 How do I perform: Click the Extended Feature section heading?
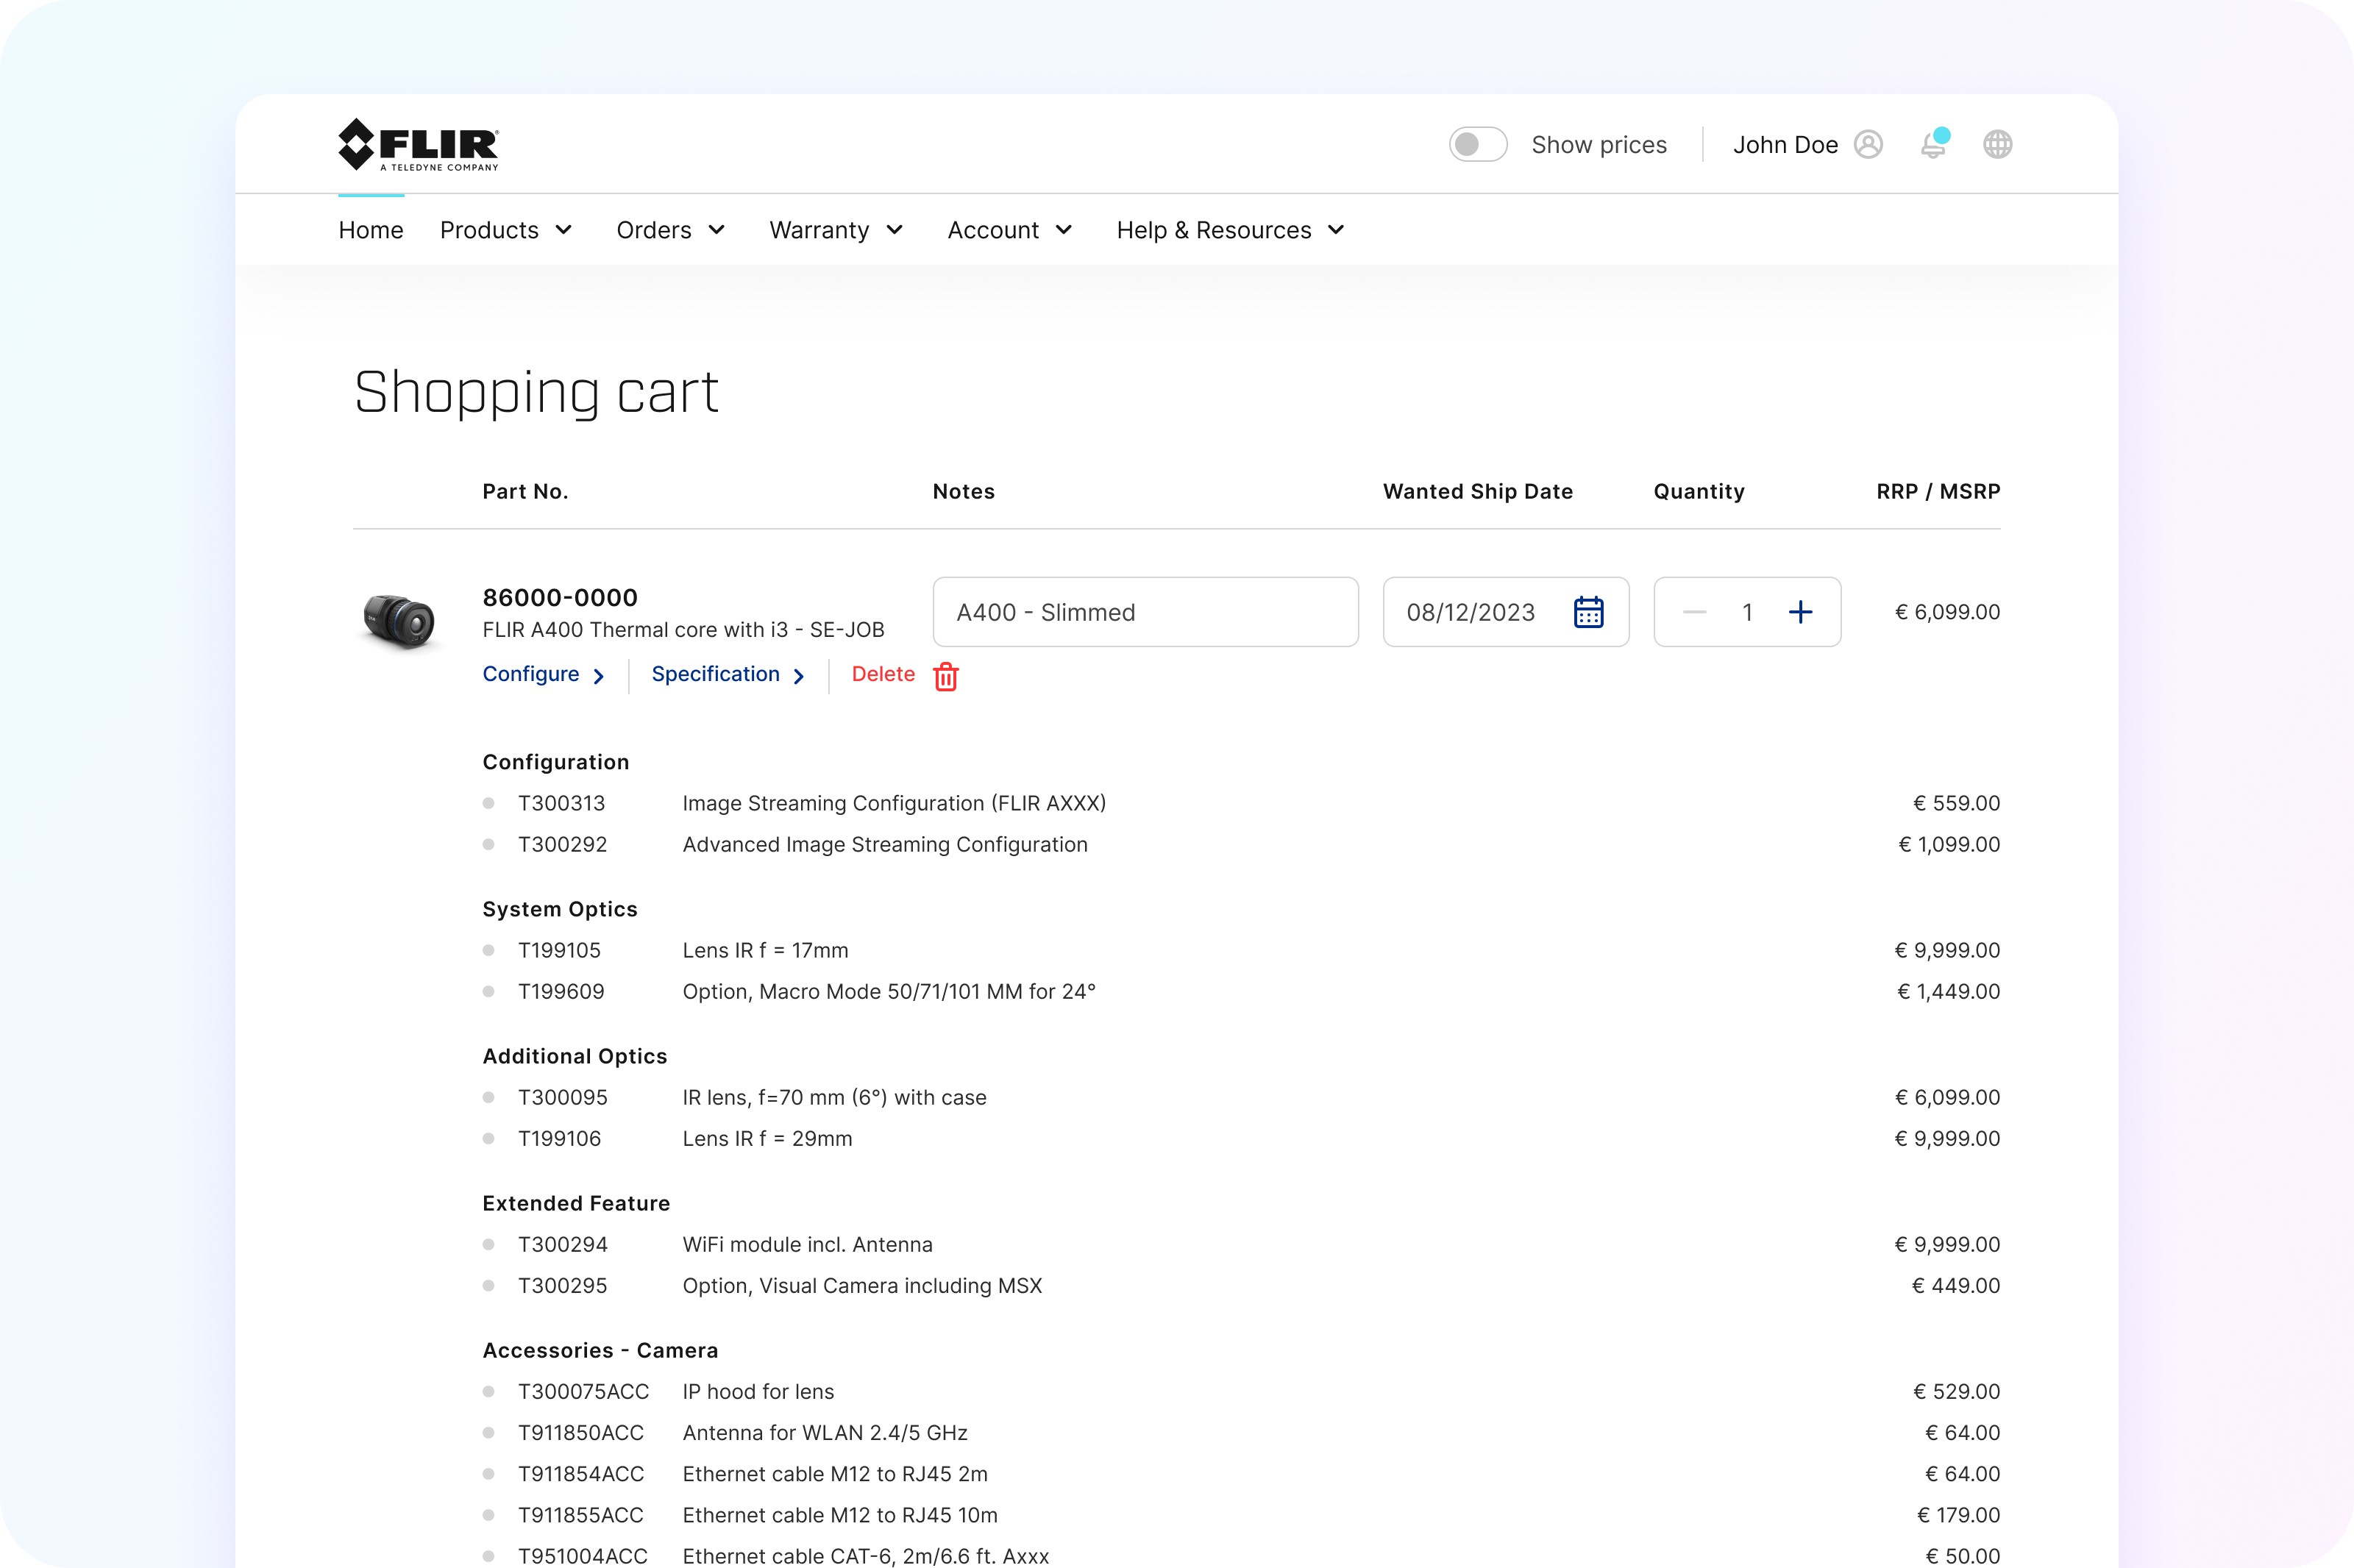[x=576, y=1203]
